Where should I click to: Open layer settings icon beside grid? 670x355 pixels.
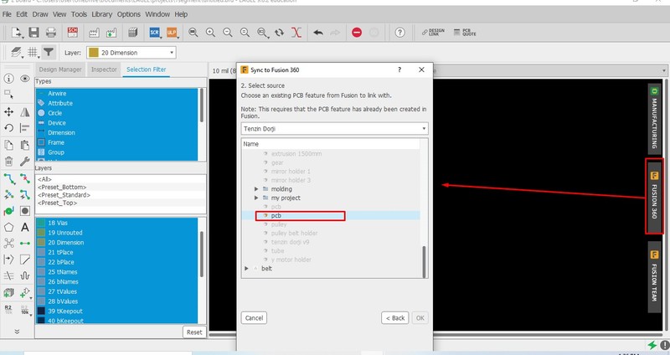pyautogui.click(x=16, y=52)
